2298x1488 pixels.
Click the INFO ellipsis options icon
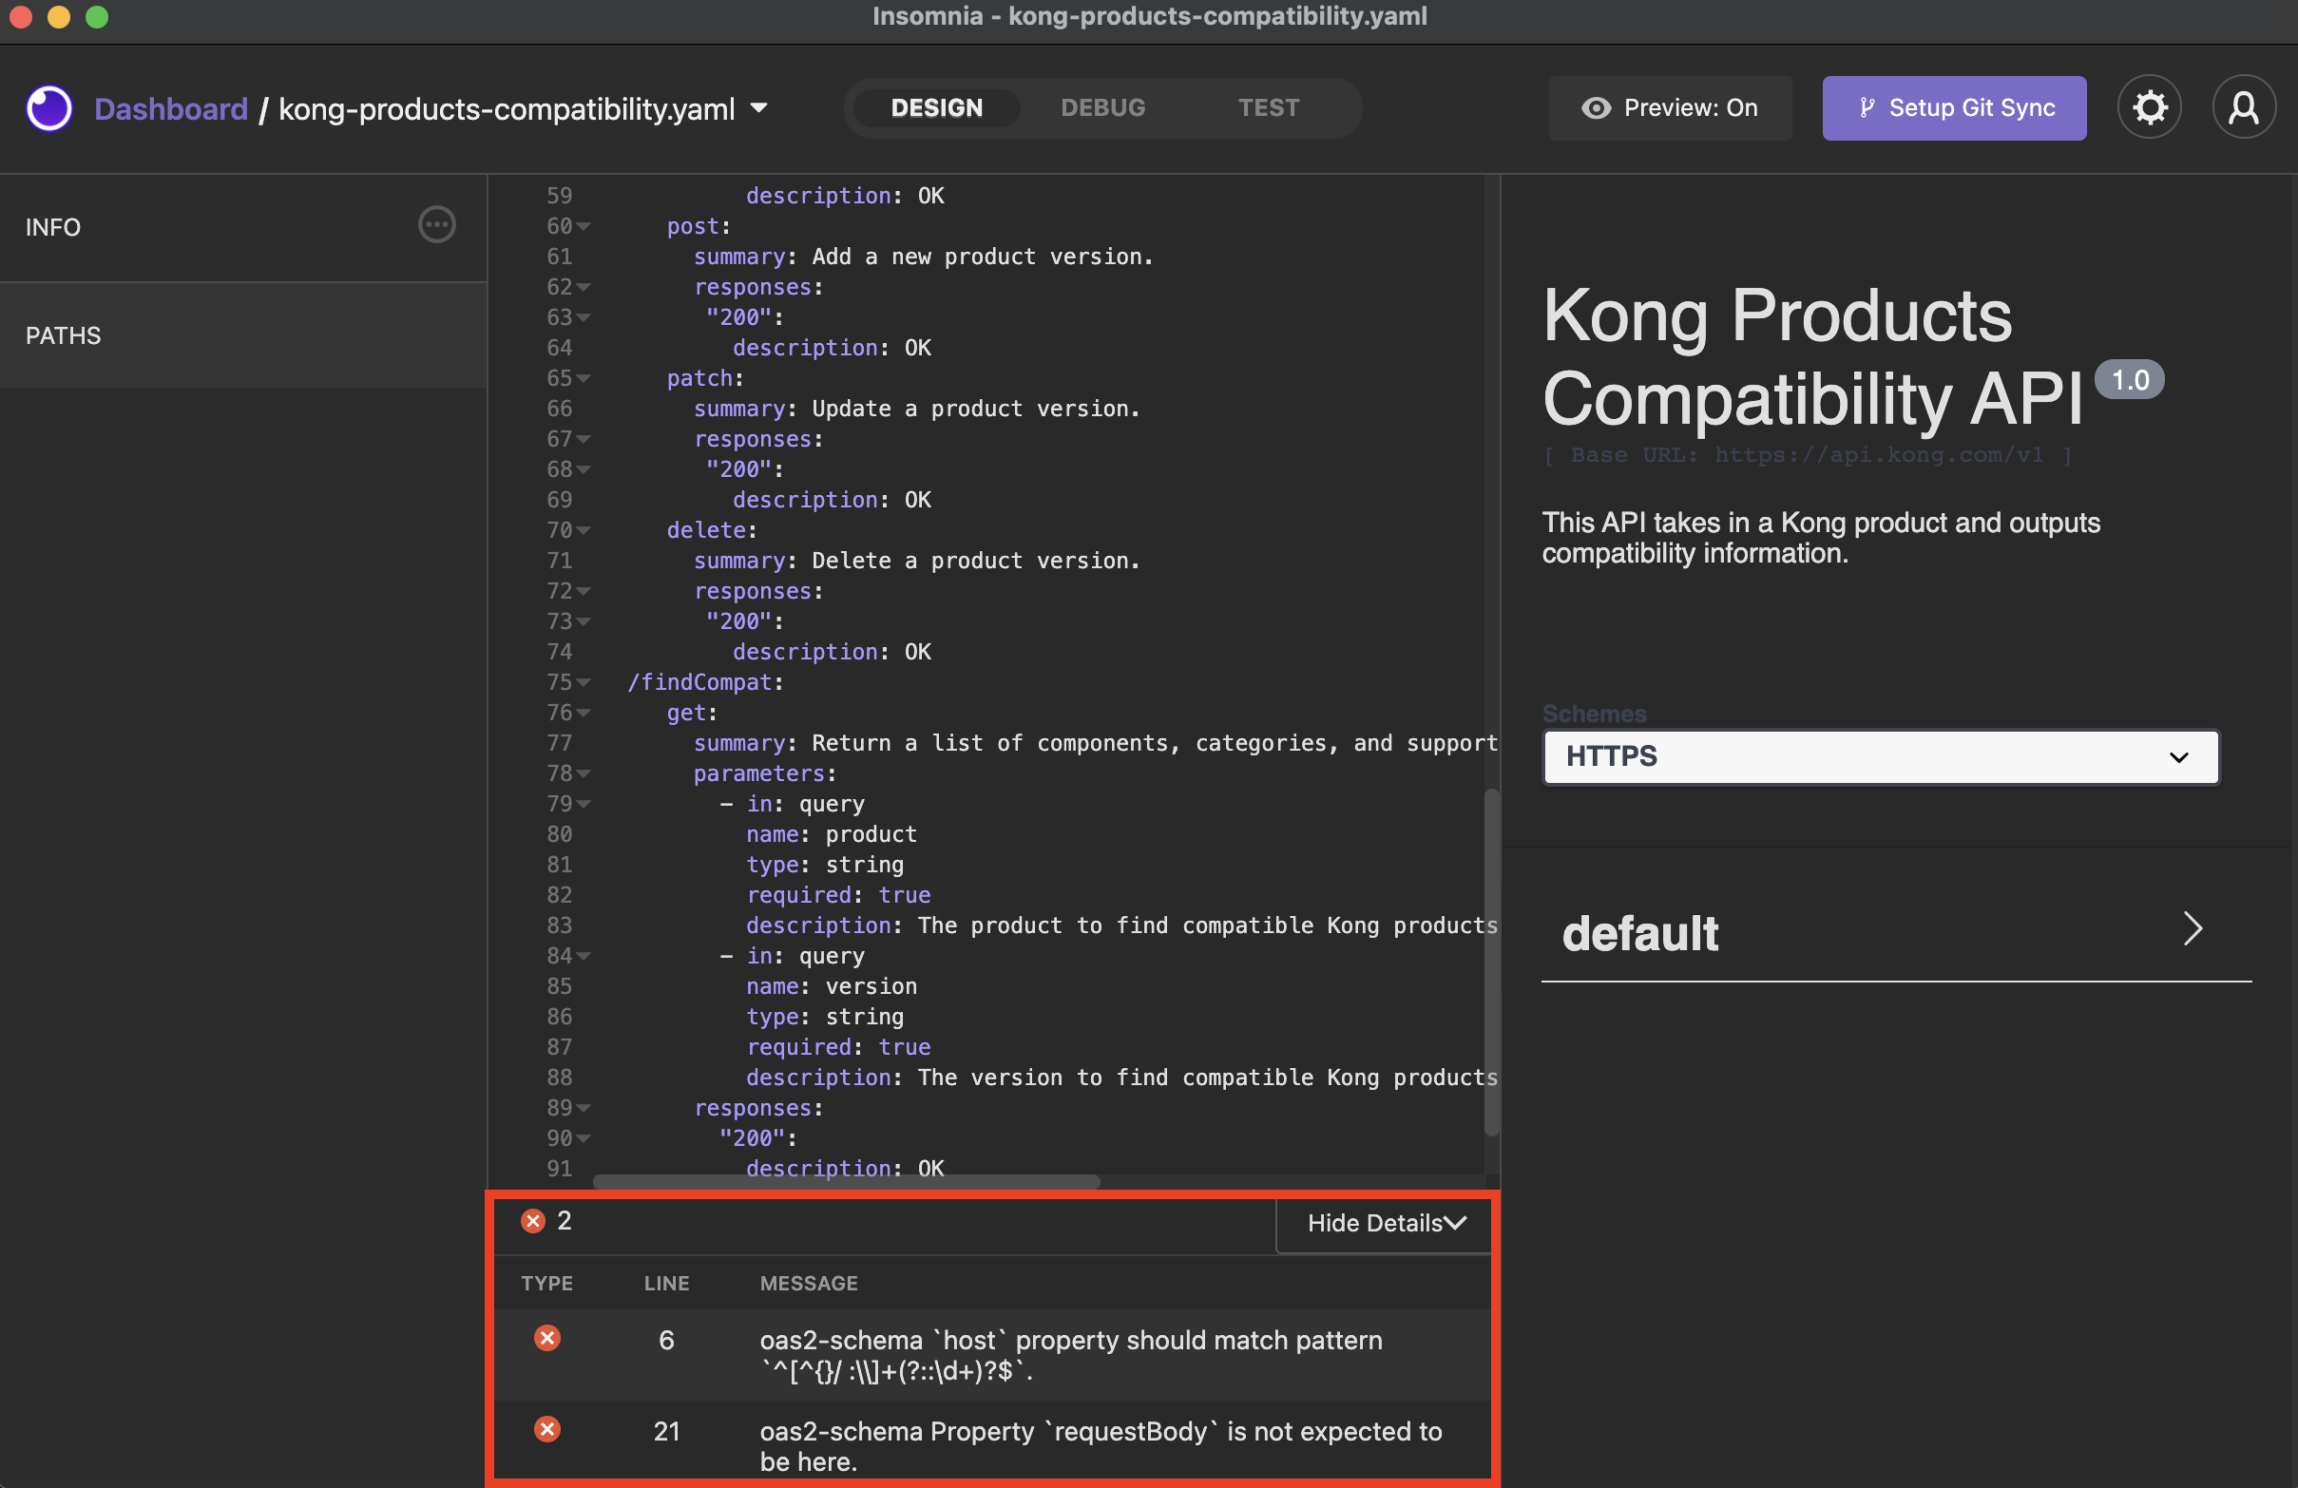tap(436, 225)
